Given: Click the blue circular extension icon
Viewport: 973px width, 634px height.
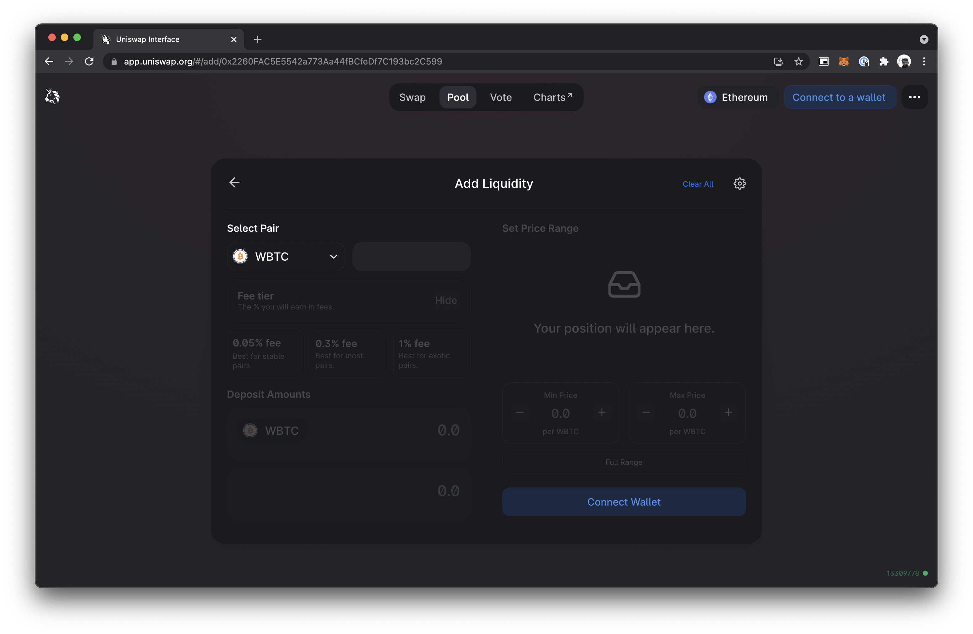Looking at the screenshot, I should [x=863, y=61].
